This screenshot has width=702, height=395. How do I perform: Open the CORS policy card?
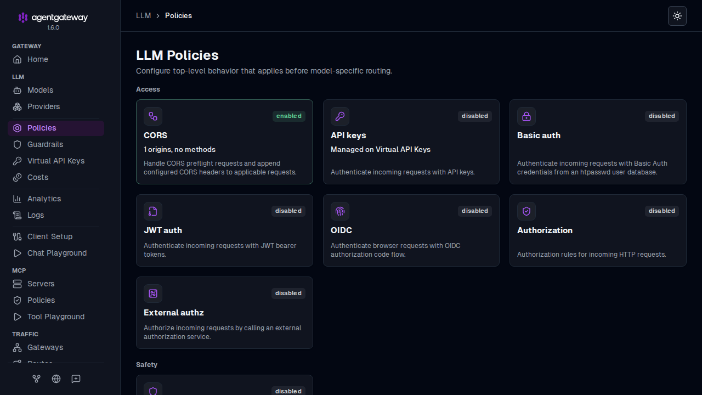click(x=224, y=142)
